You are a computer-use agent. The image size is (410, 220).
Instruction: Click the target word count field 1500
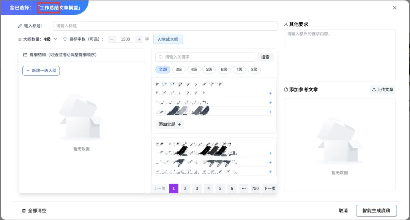pos(126,39)
